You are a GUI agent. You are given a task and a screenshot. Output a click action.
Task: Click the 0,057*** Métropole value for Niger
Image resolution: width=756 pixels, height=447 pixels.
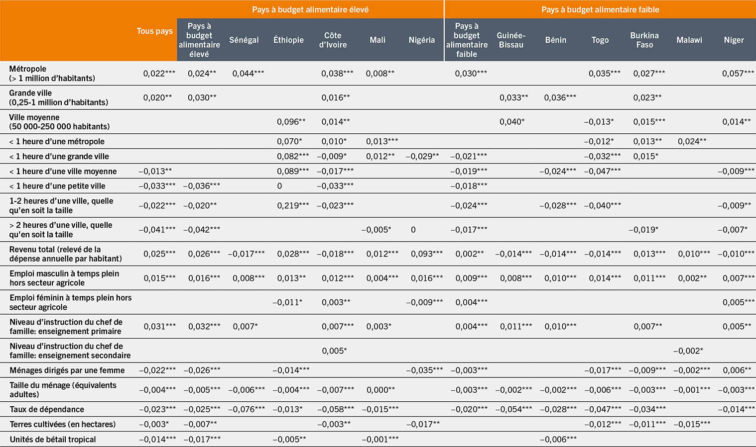738,73
